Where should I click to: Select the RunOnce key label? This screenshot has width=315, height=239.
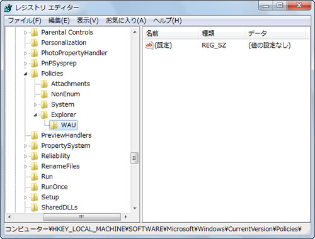[x=54, y=187]
